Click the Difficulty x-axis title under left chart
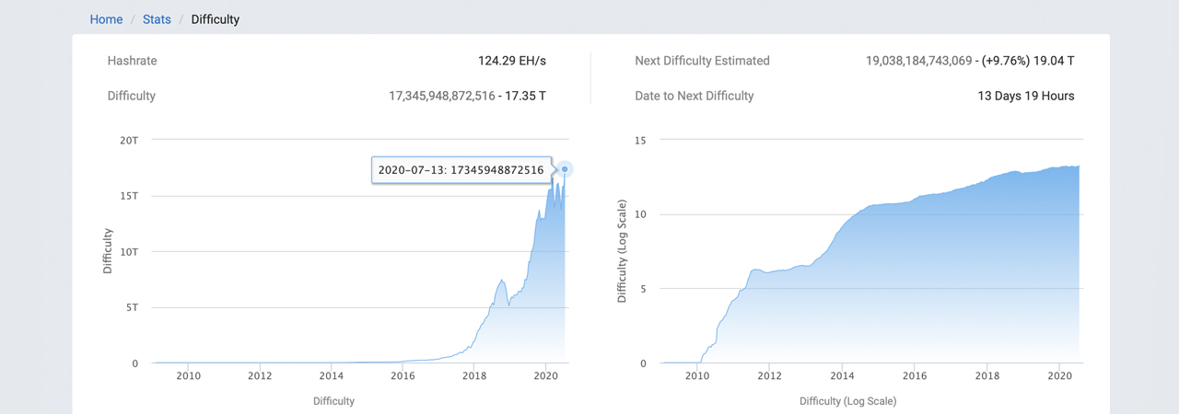The width and height of the screenshot is (1179, 414). tap(333, 401)
